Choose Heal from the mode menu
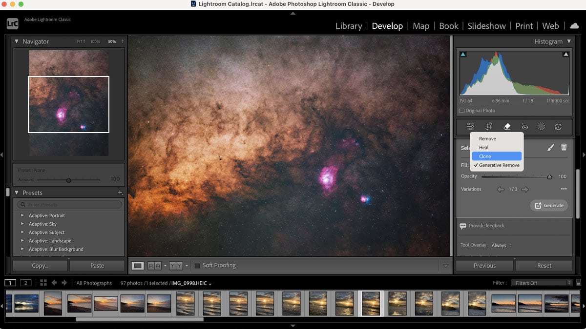The height and width of the screenshot is (329, 586). coord(497,148)
